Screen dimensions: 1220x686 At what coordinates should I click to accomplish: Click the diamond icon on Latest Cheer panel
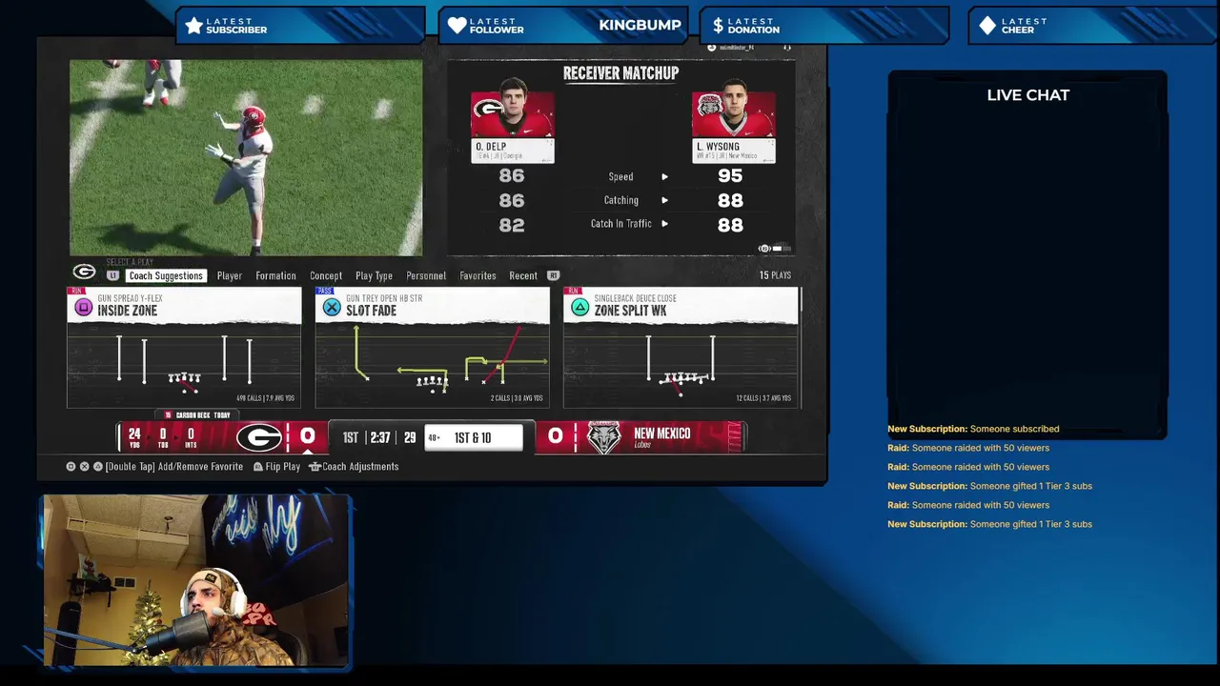click(987, 26)
